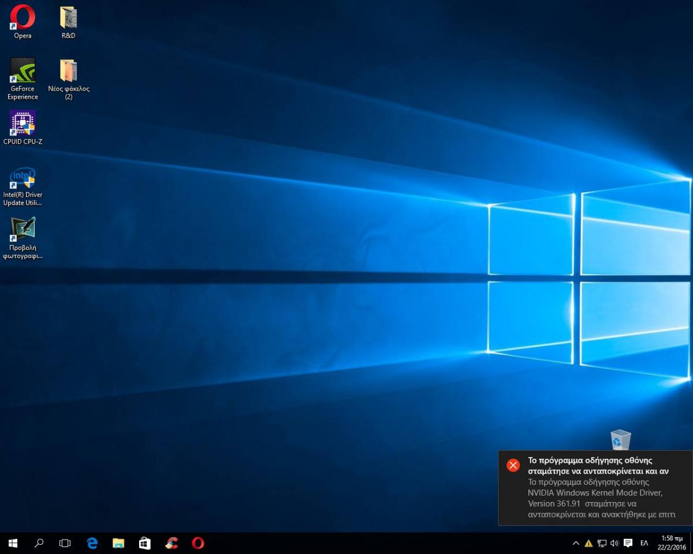Click the Opera icon in taskbar
This screenshot has height=554, width=693.
pyautogui.click(x=198, y=543)
